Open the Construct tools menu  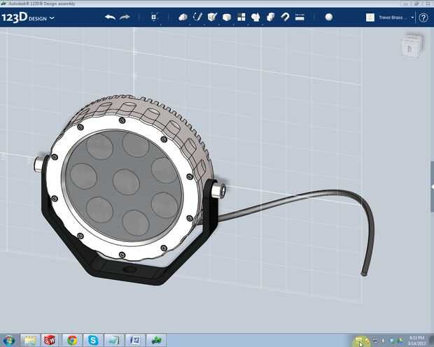click(x=212, y=17)
